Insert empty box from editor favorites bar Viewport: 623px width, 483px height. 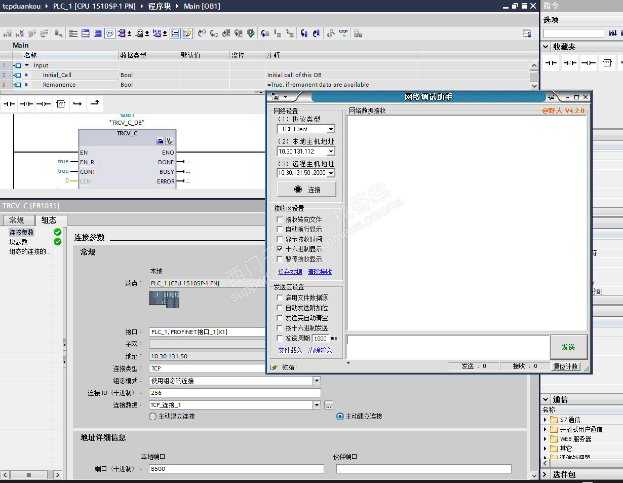61,104
